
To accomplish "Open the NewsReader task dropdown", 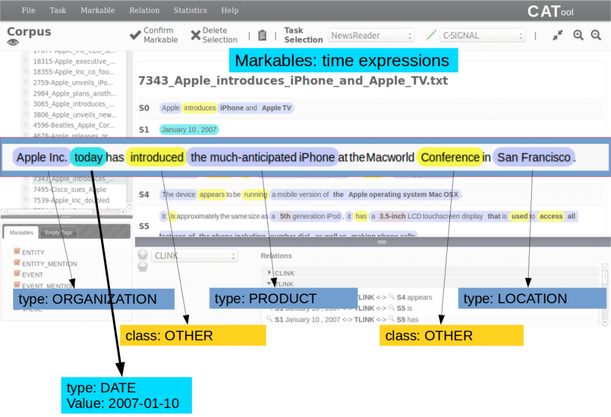I will [371, 35].
